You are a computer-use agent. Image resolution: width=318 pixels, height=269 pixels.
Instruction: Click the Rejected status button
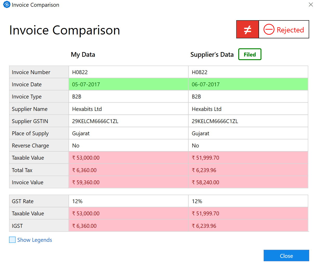click(284, 30)
